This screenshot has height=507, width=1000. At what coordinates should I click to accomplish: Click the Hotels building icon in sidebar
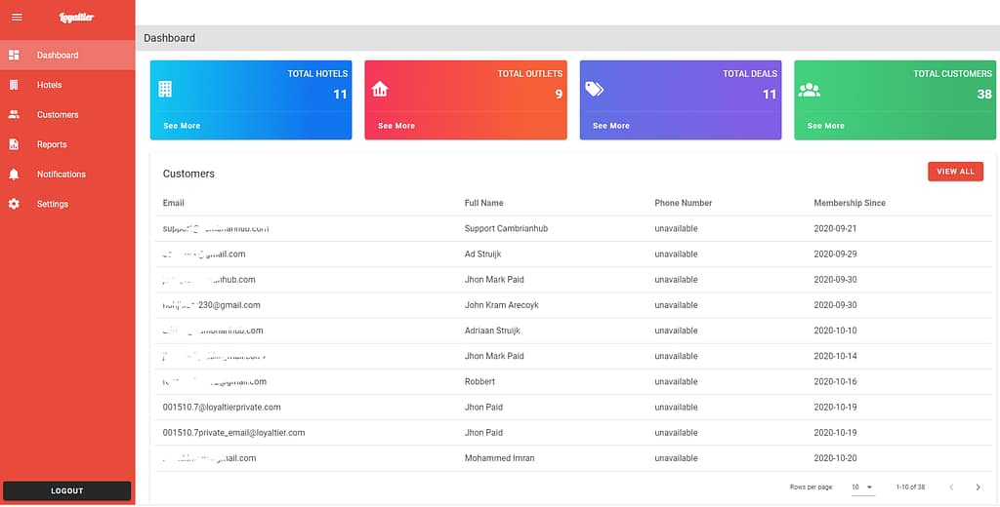click(x=14, y=85)
